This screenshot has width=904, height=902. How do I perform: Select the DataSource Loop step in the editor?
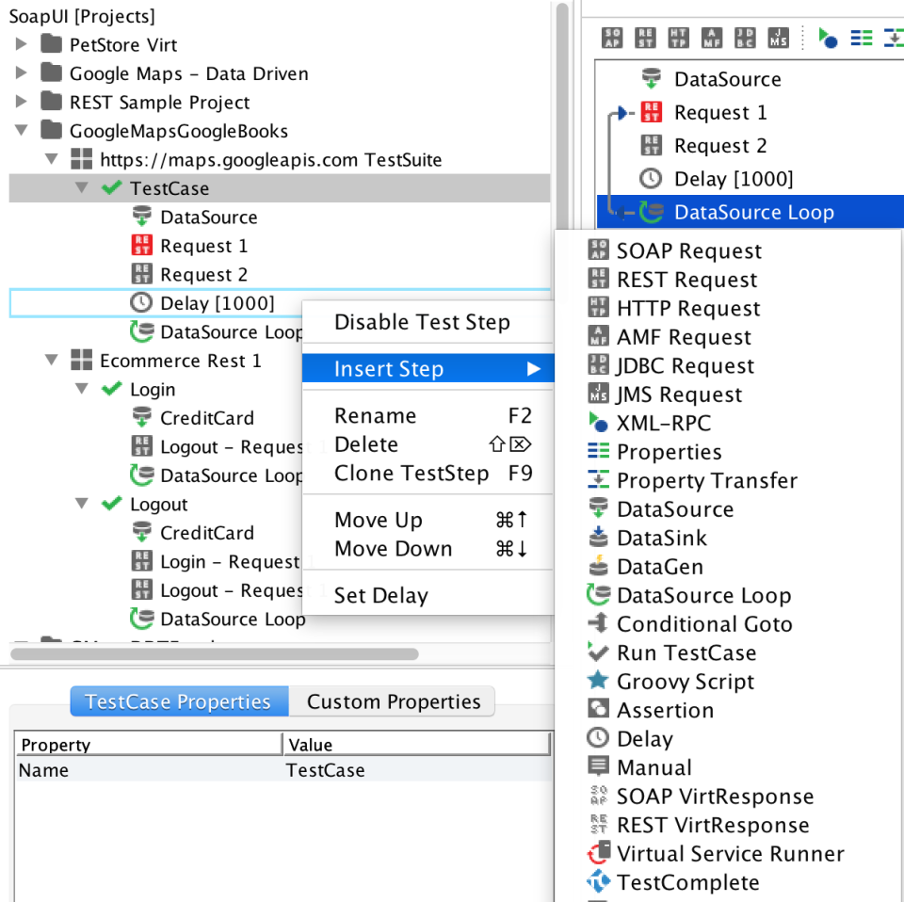[754, 212]
